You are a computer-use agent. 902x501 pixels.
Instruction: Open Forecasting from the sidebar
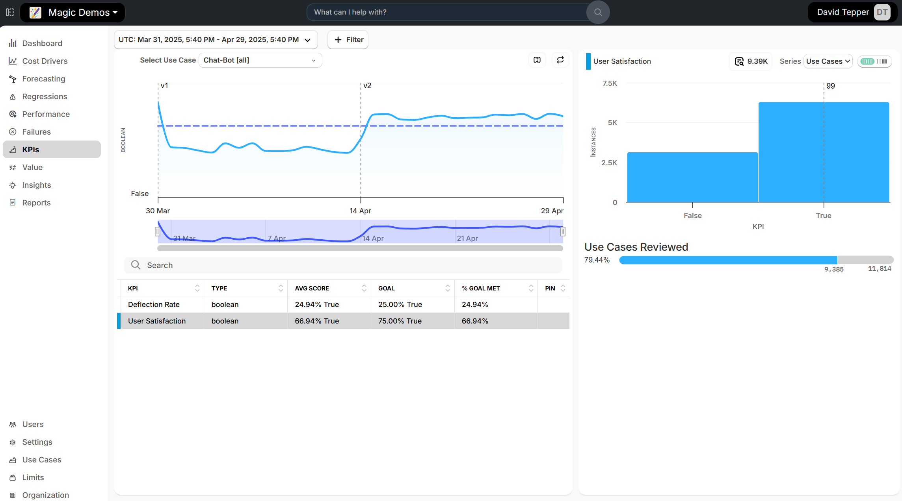tap(43, 79)
